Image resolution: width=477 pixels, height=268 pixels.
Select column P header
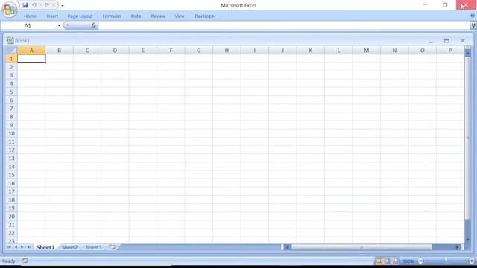click(450, 51)
